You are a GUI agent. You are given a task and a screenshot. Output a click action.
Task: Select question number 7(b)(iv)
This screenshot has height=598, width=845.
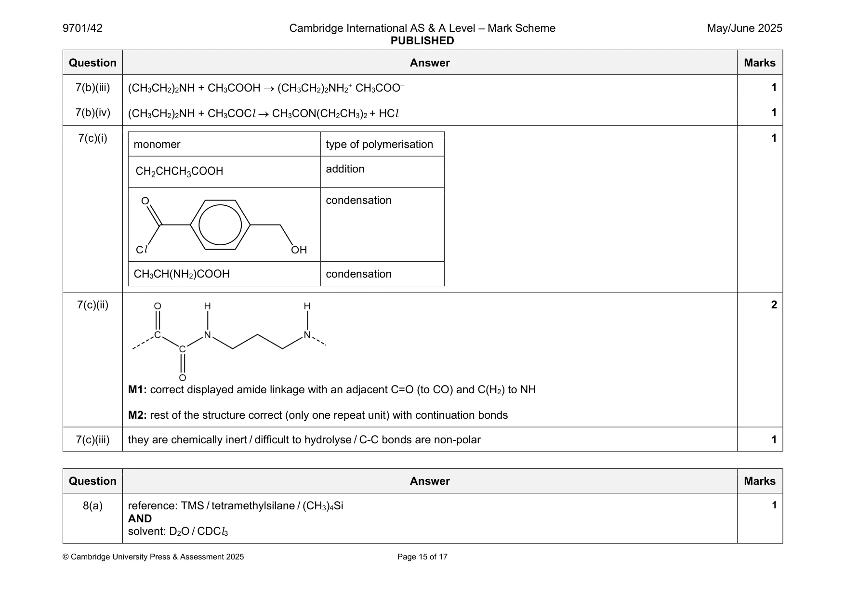[x=92, y=113]
